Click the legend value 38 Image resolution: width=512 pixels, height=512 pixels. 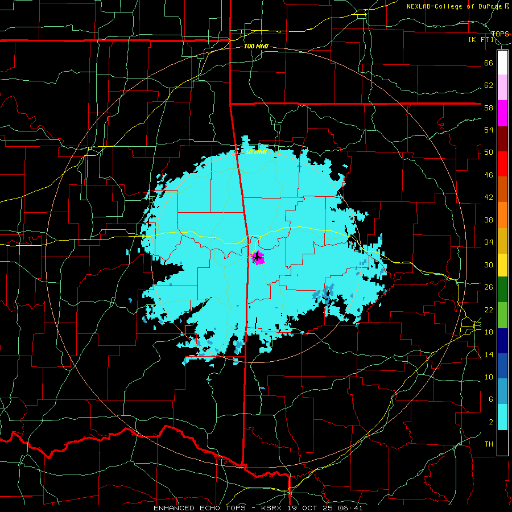[489, 220]
